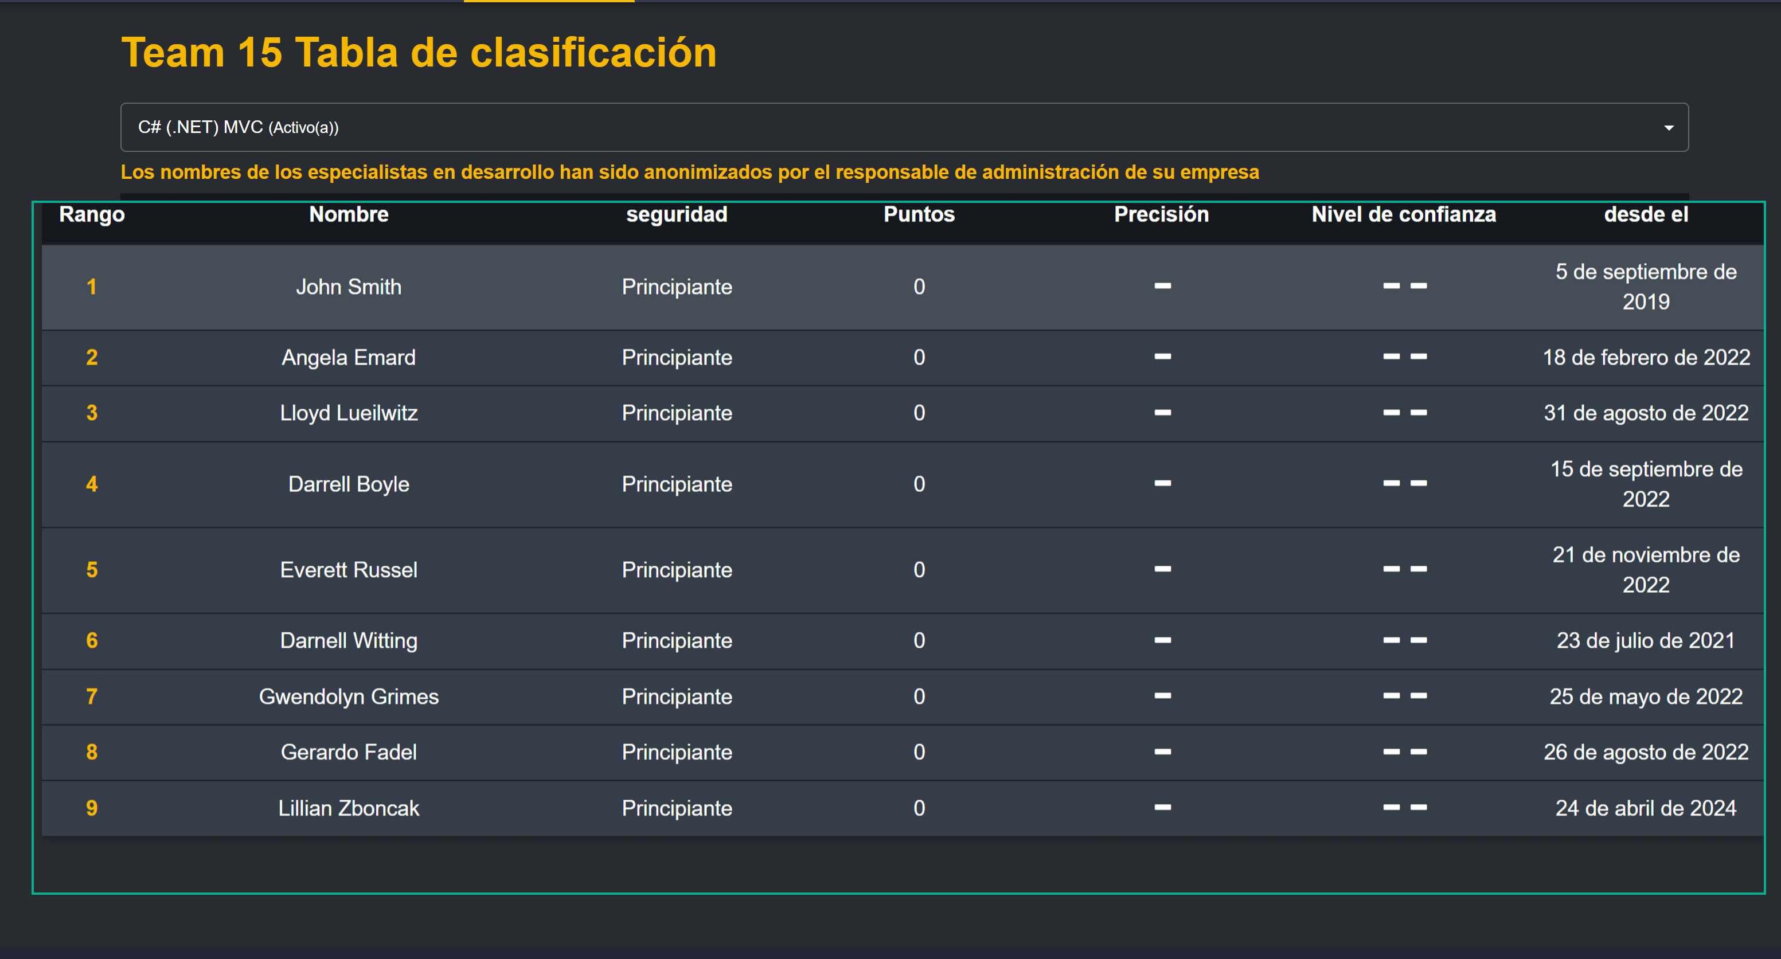Sort by the Puntos column header

tap(919, 214)
